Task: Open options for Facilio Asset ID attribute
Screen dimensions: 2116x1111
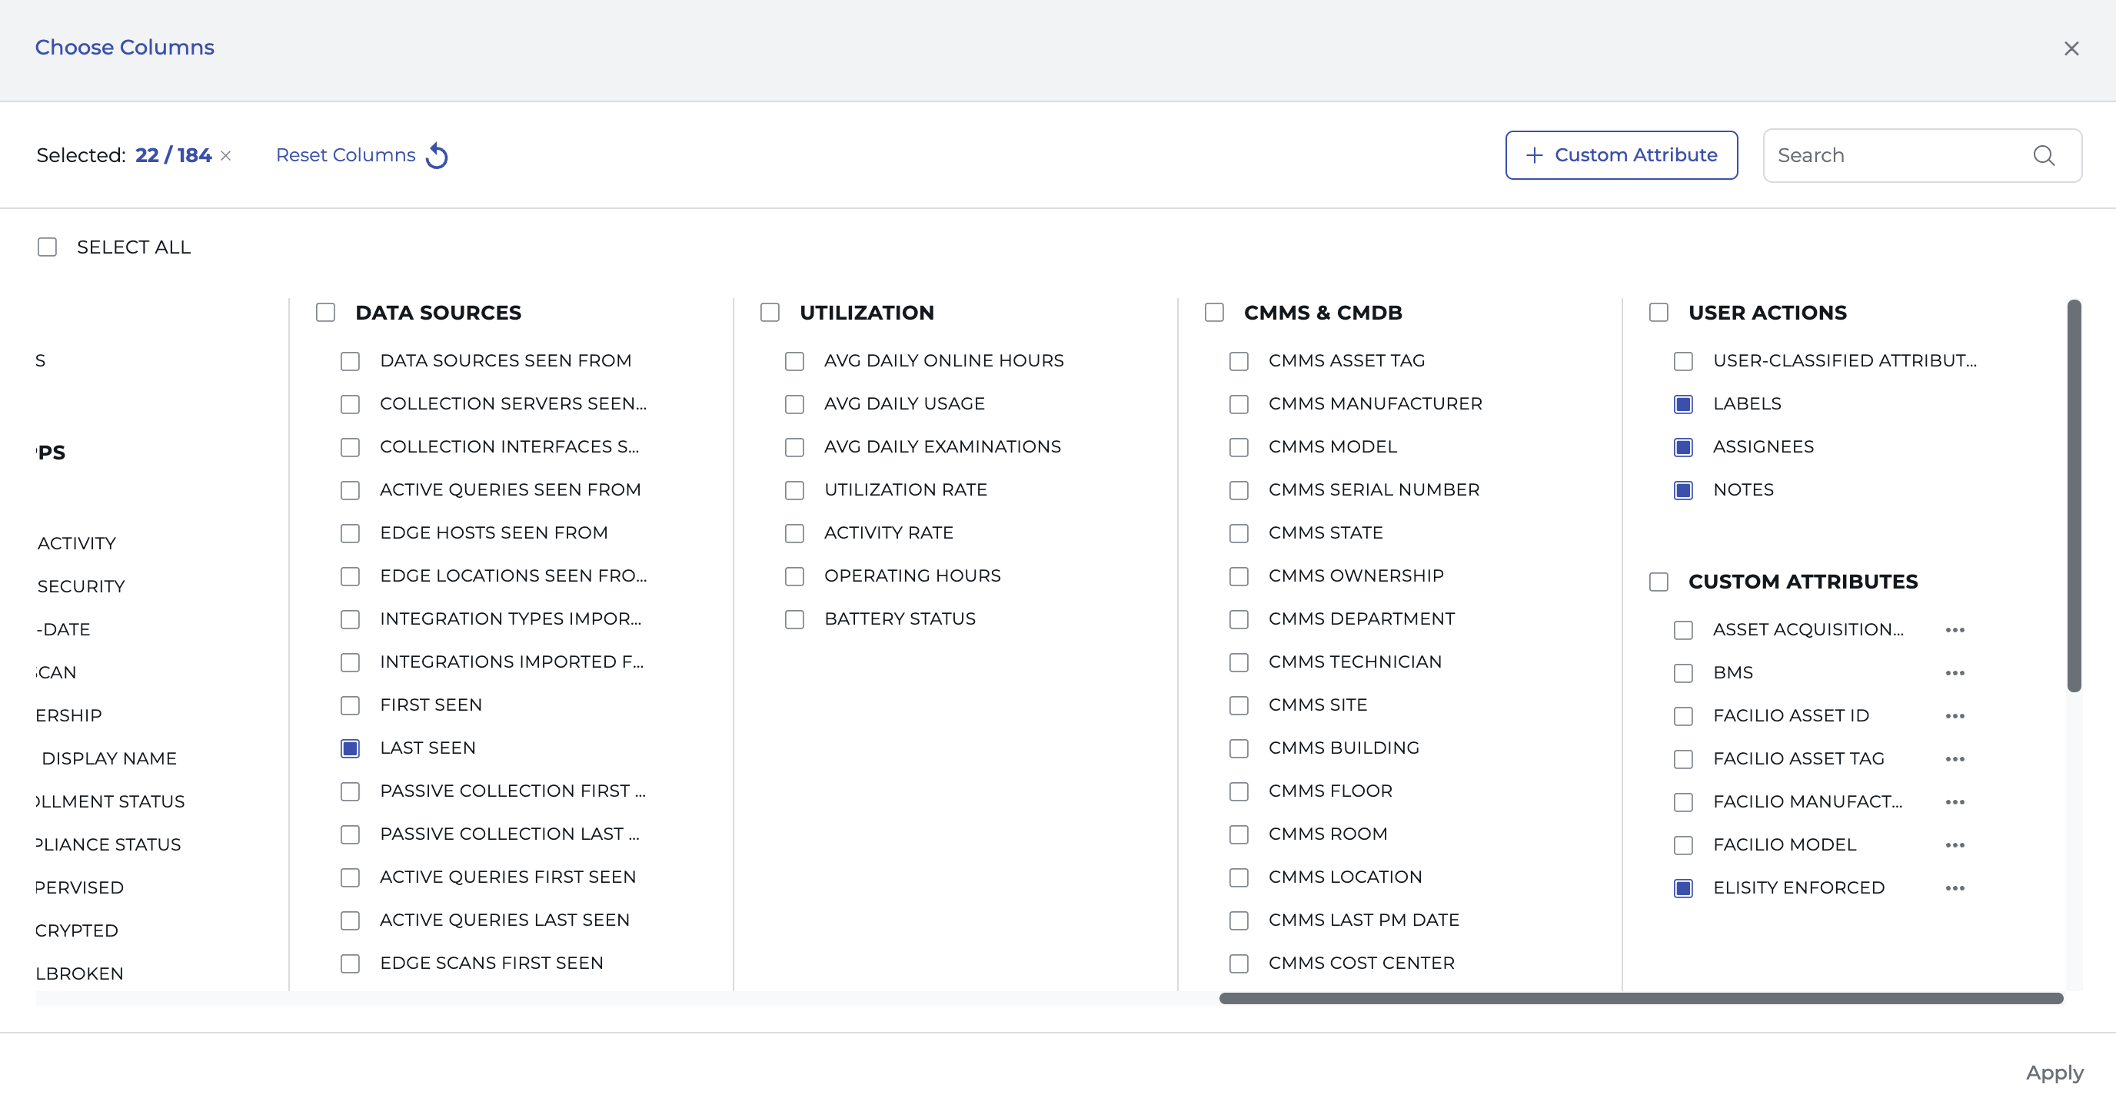Action: [1955, 716]
